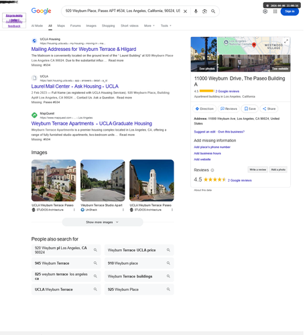Click Read more on Mailing Addresses snippet
Image resolution: width=307 pixels, height=335 pixels.
(x=116, y=60)
